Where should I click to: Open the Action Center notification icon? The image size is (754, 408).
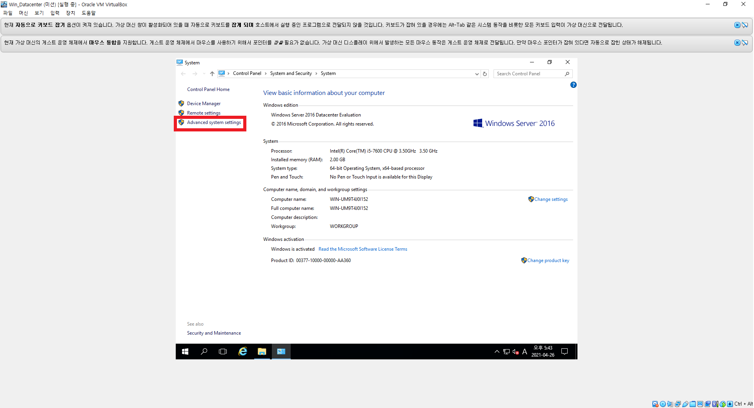point(565,352)
